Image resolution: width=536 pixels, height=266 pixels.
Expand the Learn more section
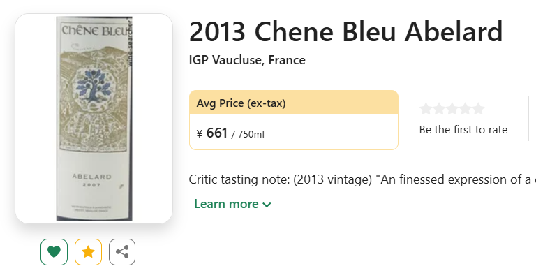(x=232, y=204)
